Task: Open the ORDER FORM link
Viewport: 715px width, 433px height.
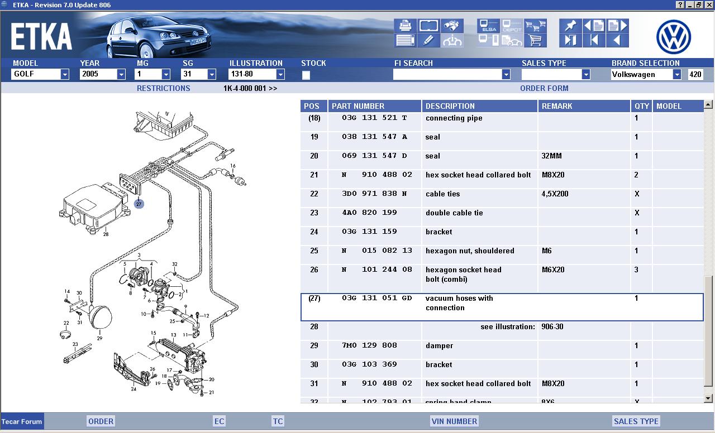Action: click(544, 88)
